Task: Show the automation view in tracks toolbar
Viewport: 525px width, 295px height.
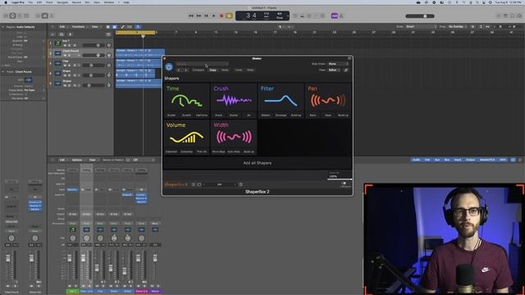Action: pyautogui.click(x=122, y=27)
